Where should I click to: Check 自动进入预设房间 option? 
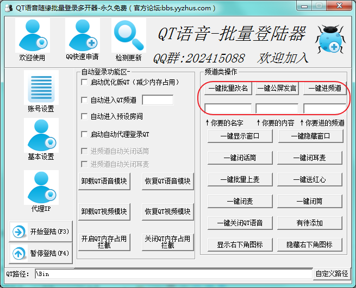pos(84,116)
